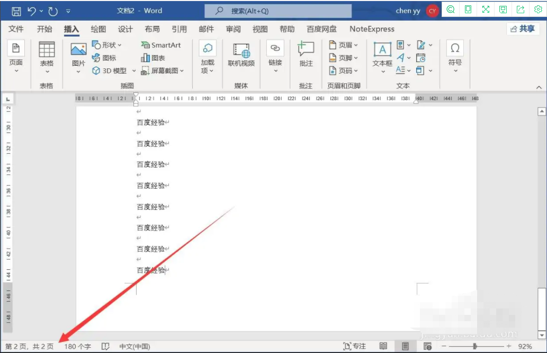Enable 专注 focus mode in status bar
This screenshot has width=547, height=353.
click(x=354, y=346)
